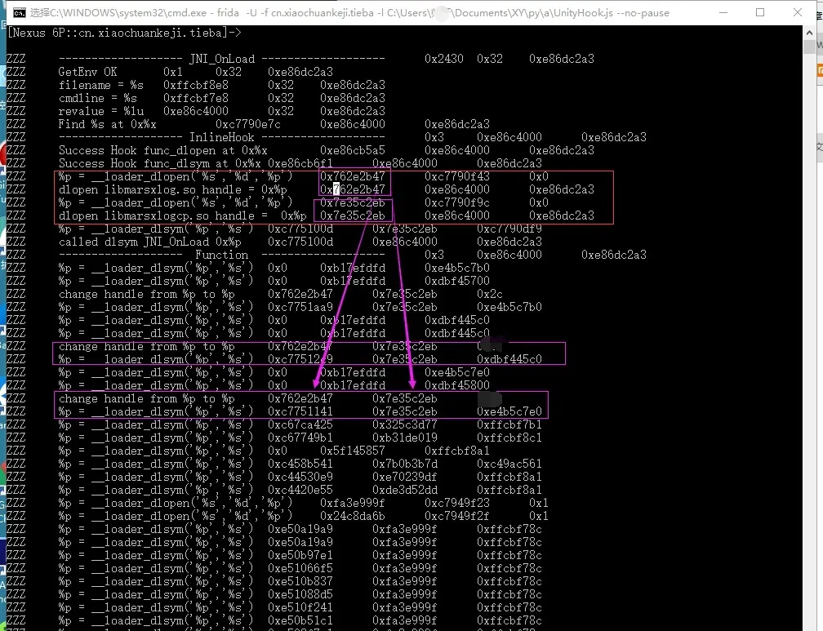The width and height of the screenshot is (823, 631).
Task: Open the cmd.exe system menu icon
Action: tap(19, 12)
